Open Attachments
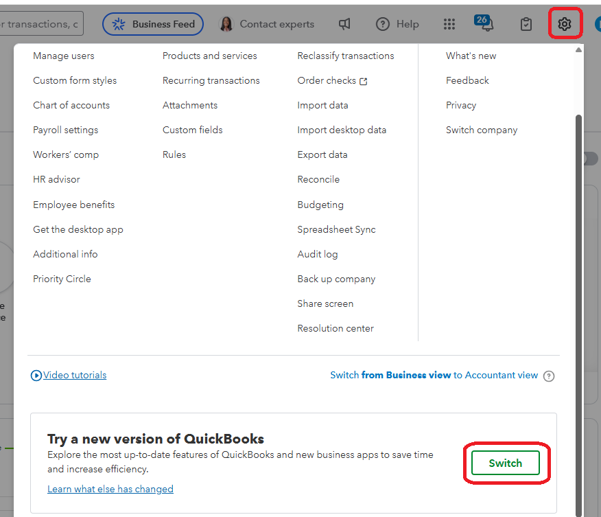 [190, 105]
